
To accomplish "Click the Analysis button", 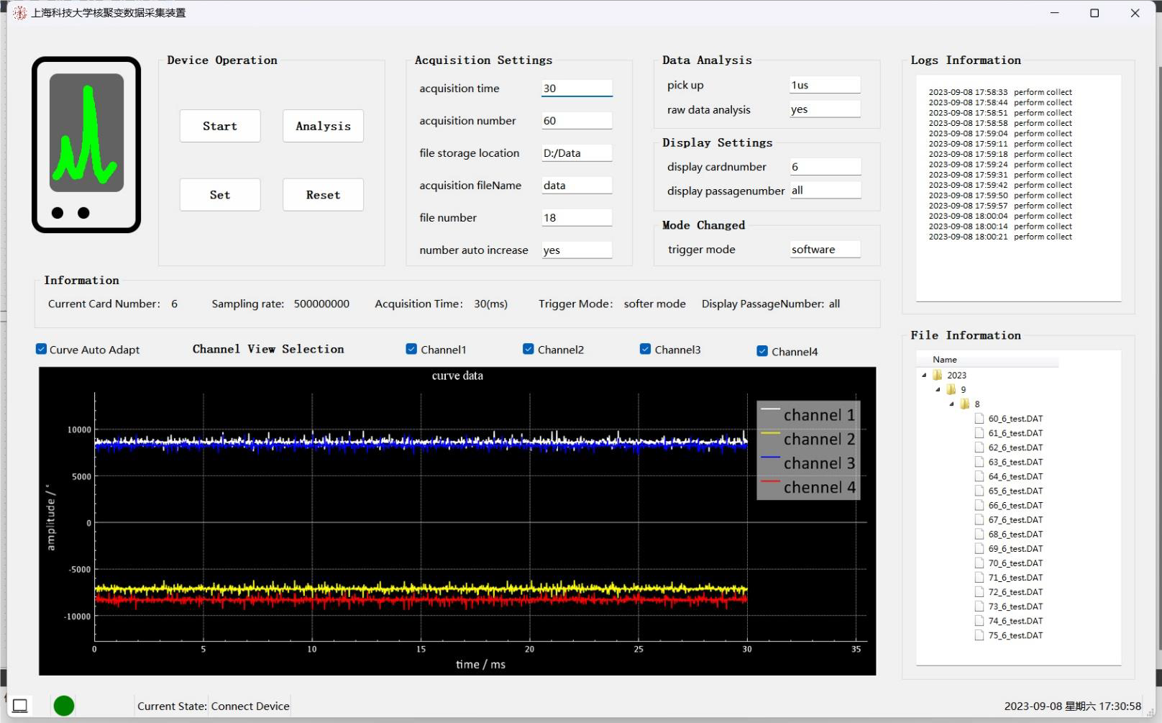I will [323, 126].
